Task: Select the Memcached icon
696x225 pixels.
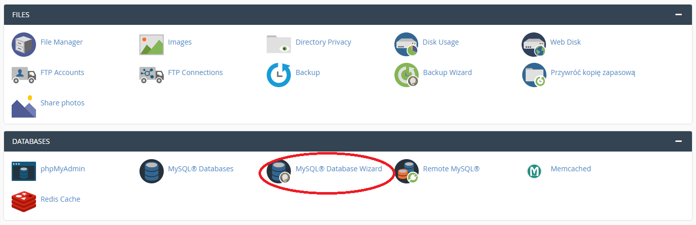Action: pos(534,171)
